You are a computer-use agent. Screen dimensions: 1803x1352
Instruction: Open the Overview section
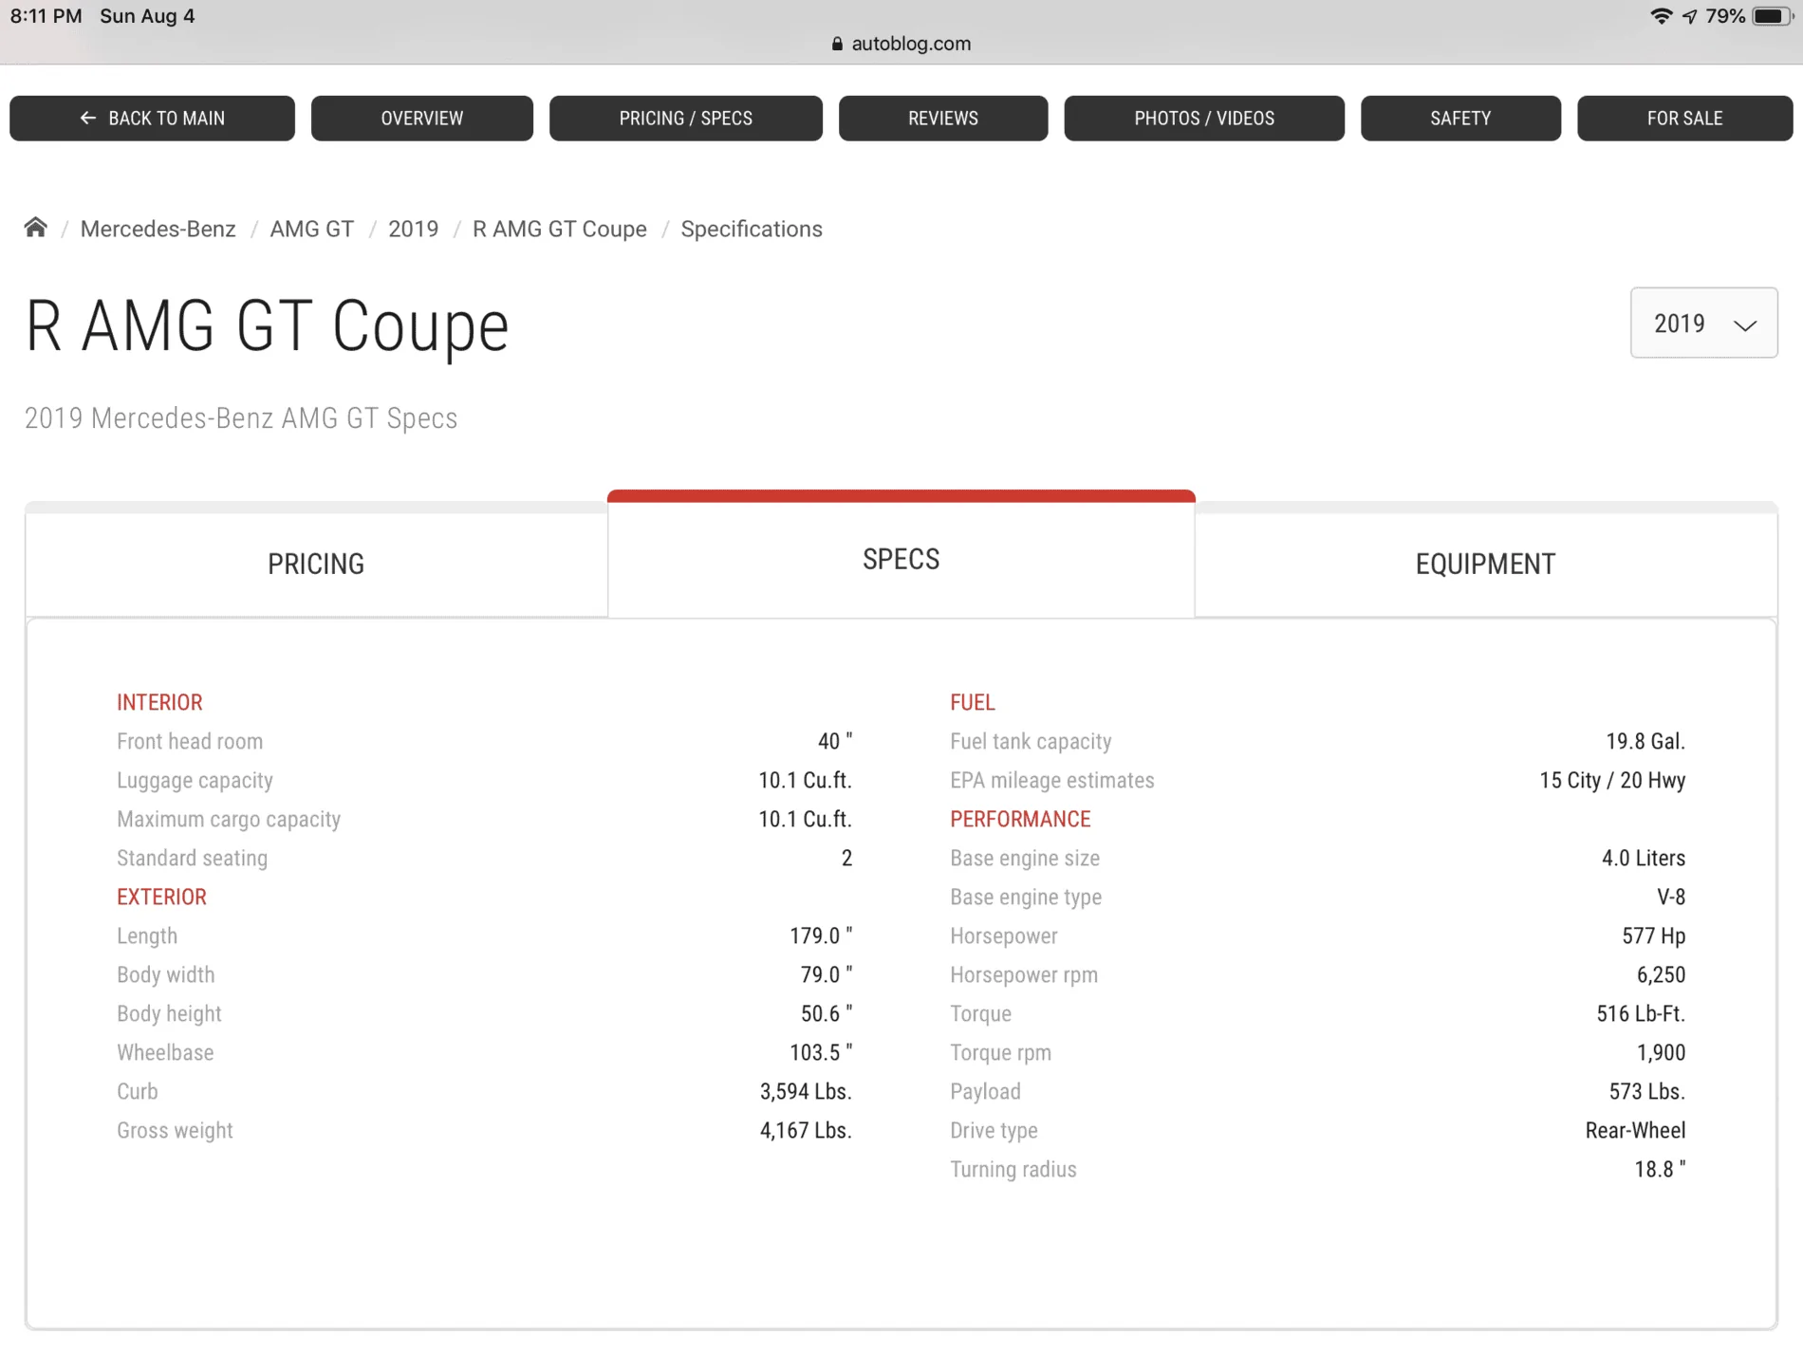point(422,119)
